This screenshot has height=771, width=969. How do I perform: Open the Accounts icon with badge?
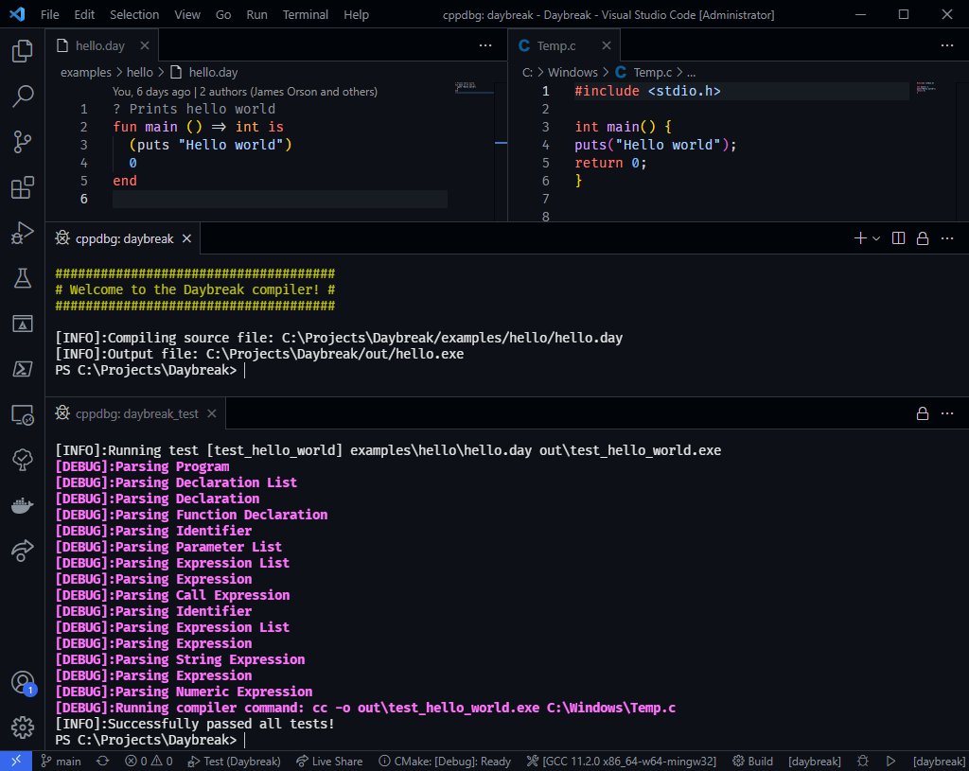coord(23,683)
